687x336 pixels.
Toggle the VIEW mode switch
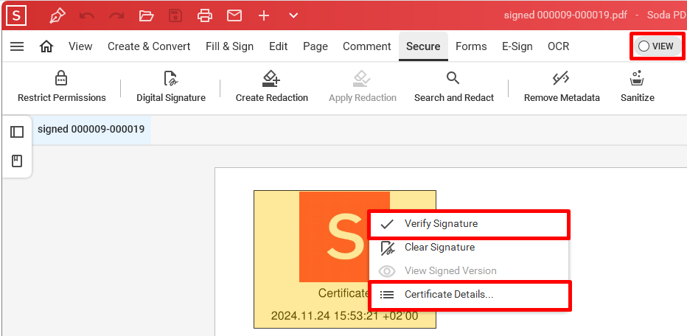[658, 46]
